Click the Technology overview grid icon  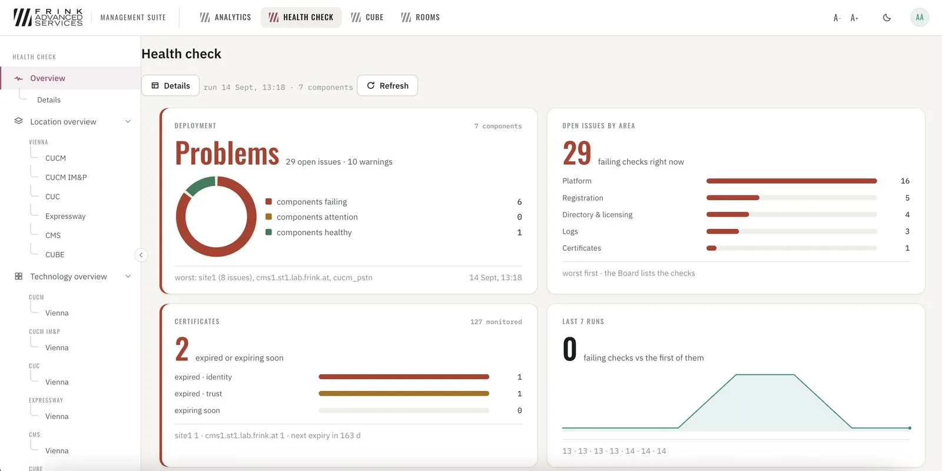[x=19, y=276]
